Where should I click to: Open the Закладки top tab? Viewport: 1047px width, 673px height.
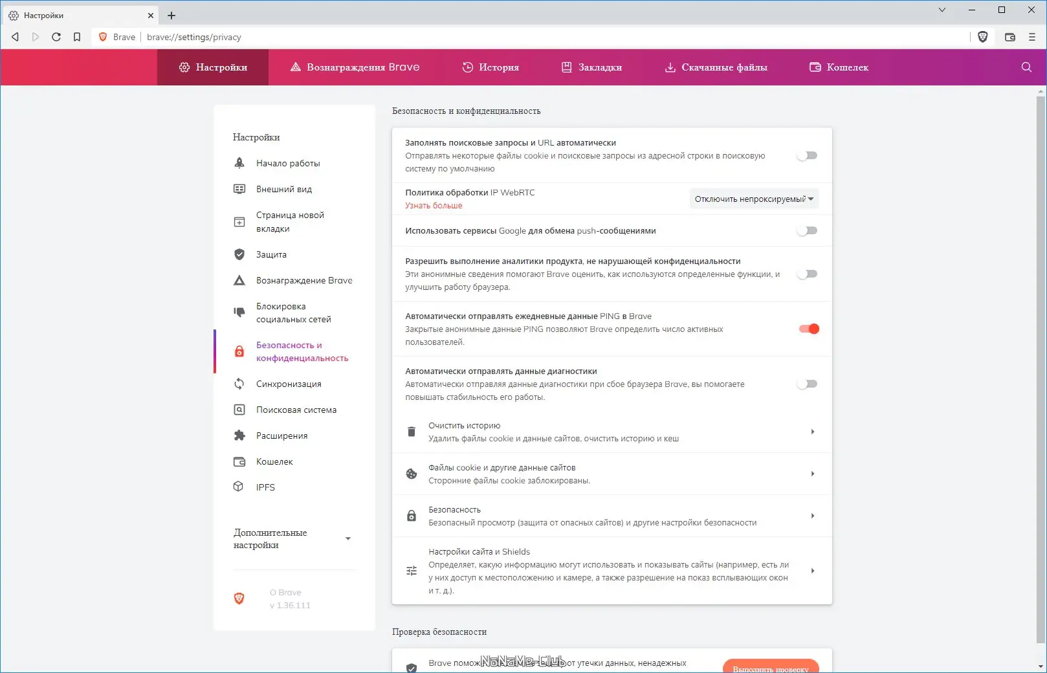coord(591,67)
